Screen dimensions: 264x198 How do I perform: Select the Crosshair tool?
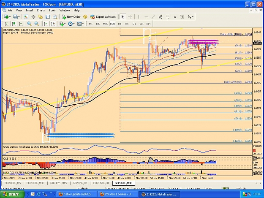click(x=130, y=17)
